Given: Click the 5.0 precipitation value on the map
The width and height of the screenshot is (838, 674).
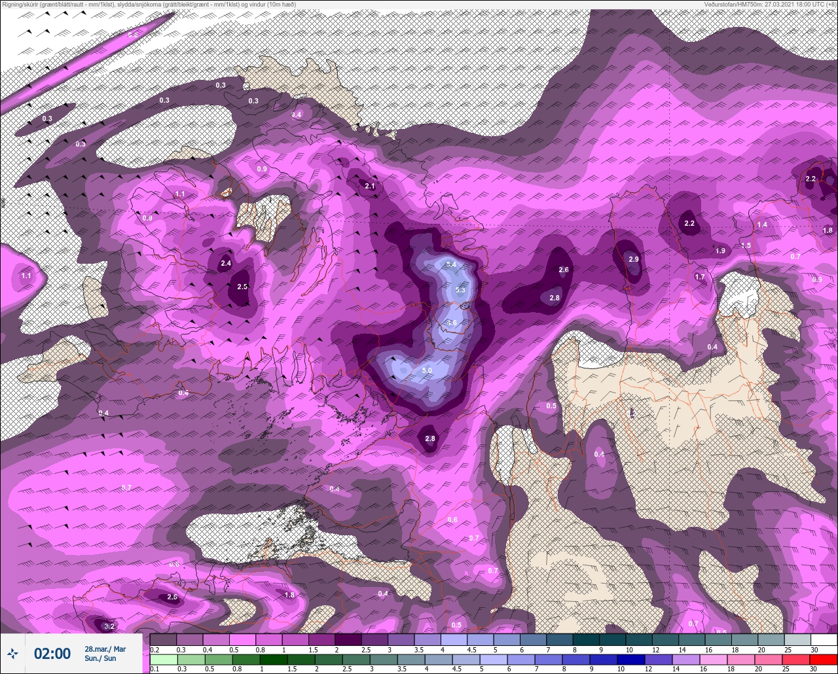Looking at the screenshot, I should coord(427,370).
